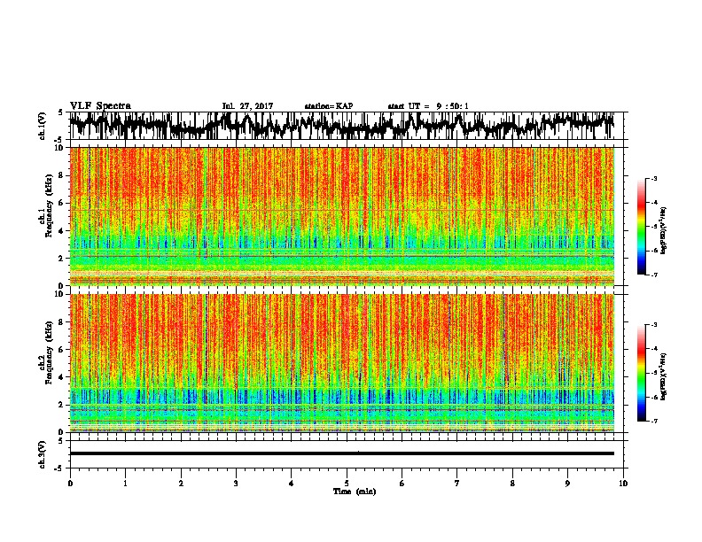Click '-7' on the lower color scale
Viewport: 702px width, 542px height.
[653, 422]
